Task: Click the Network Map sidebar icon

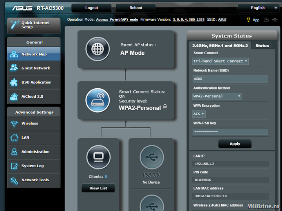Action: pyautogui.click(x=14, y=54)
